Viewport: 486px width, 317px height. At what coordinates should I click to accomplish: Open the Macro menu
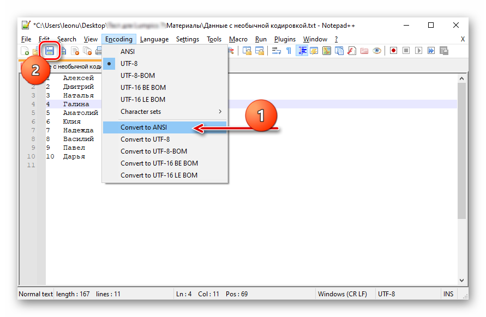click(238, 39)
